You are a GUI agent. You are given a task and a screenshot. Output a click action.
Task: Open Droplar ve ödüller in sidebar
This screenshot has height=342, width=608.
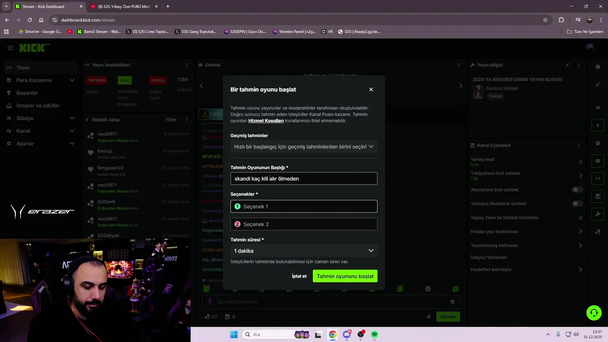40,105
